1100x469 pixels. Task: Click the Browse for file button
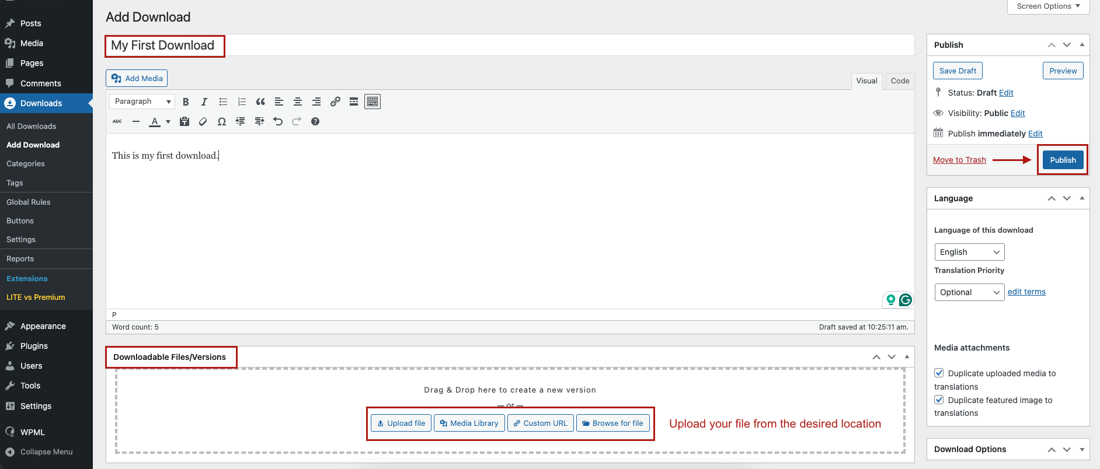click(x=613, y=423)
